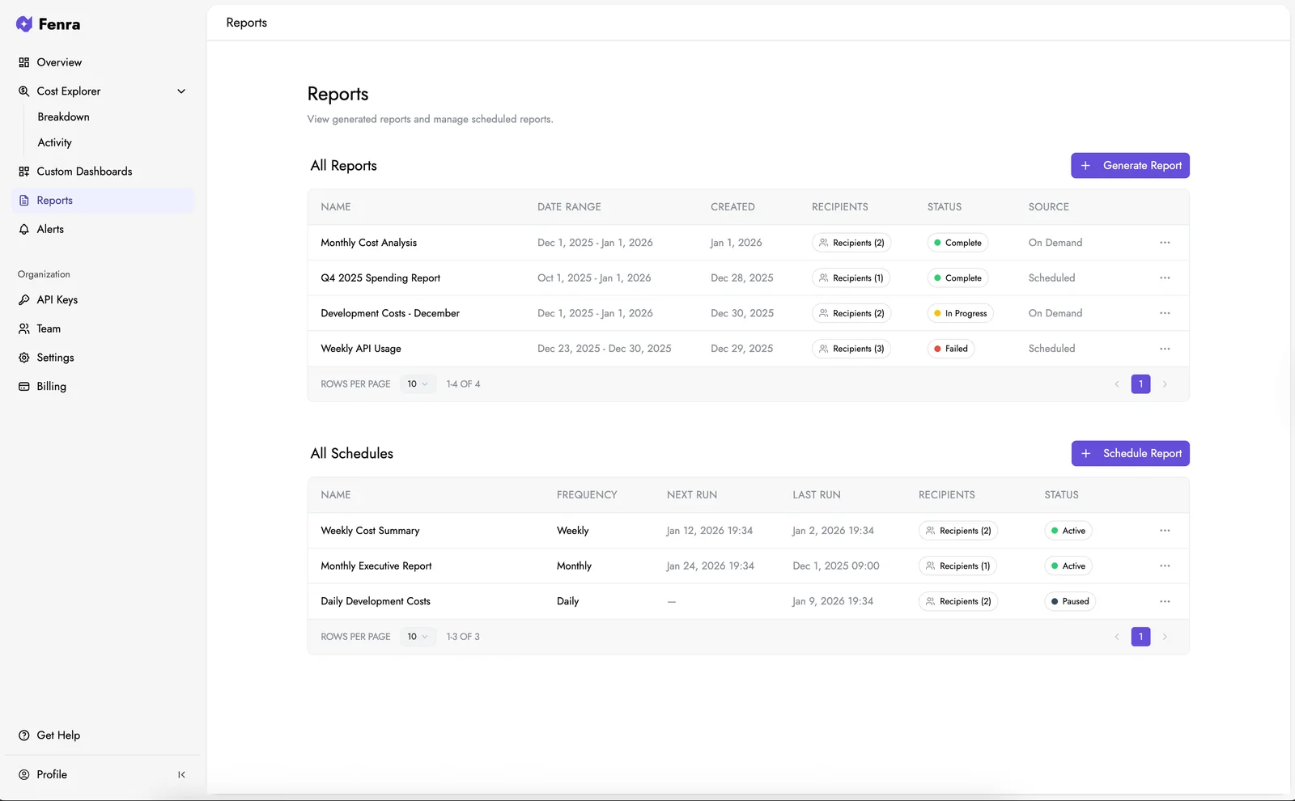Open the rows per page dropdown for All Reports
This screenshot has height=801, width=1295.
[417, 384]
